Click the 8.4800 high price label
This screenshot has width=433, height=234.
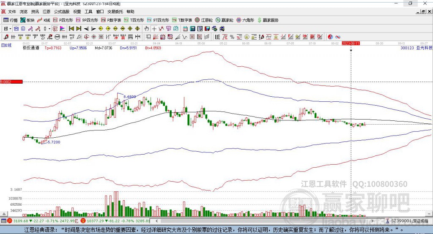tap(129, 97)
